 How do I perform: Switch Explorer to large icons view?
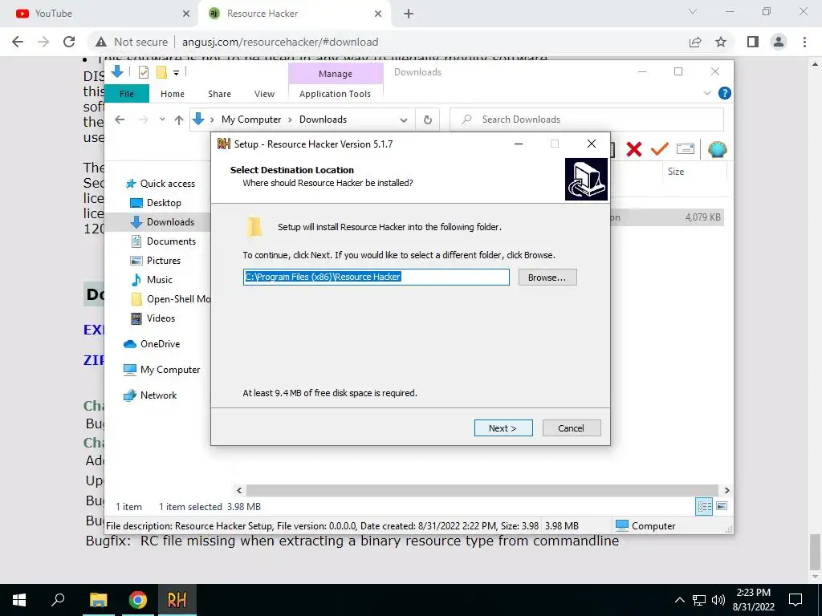click(722, 506)
